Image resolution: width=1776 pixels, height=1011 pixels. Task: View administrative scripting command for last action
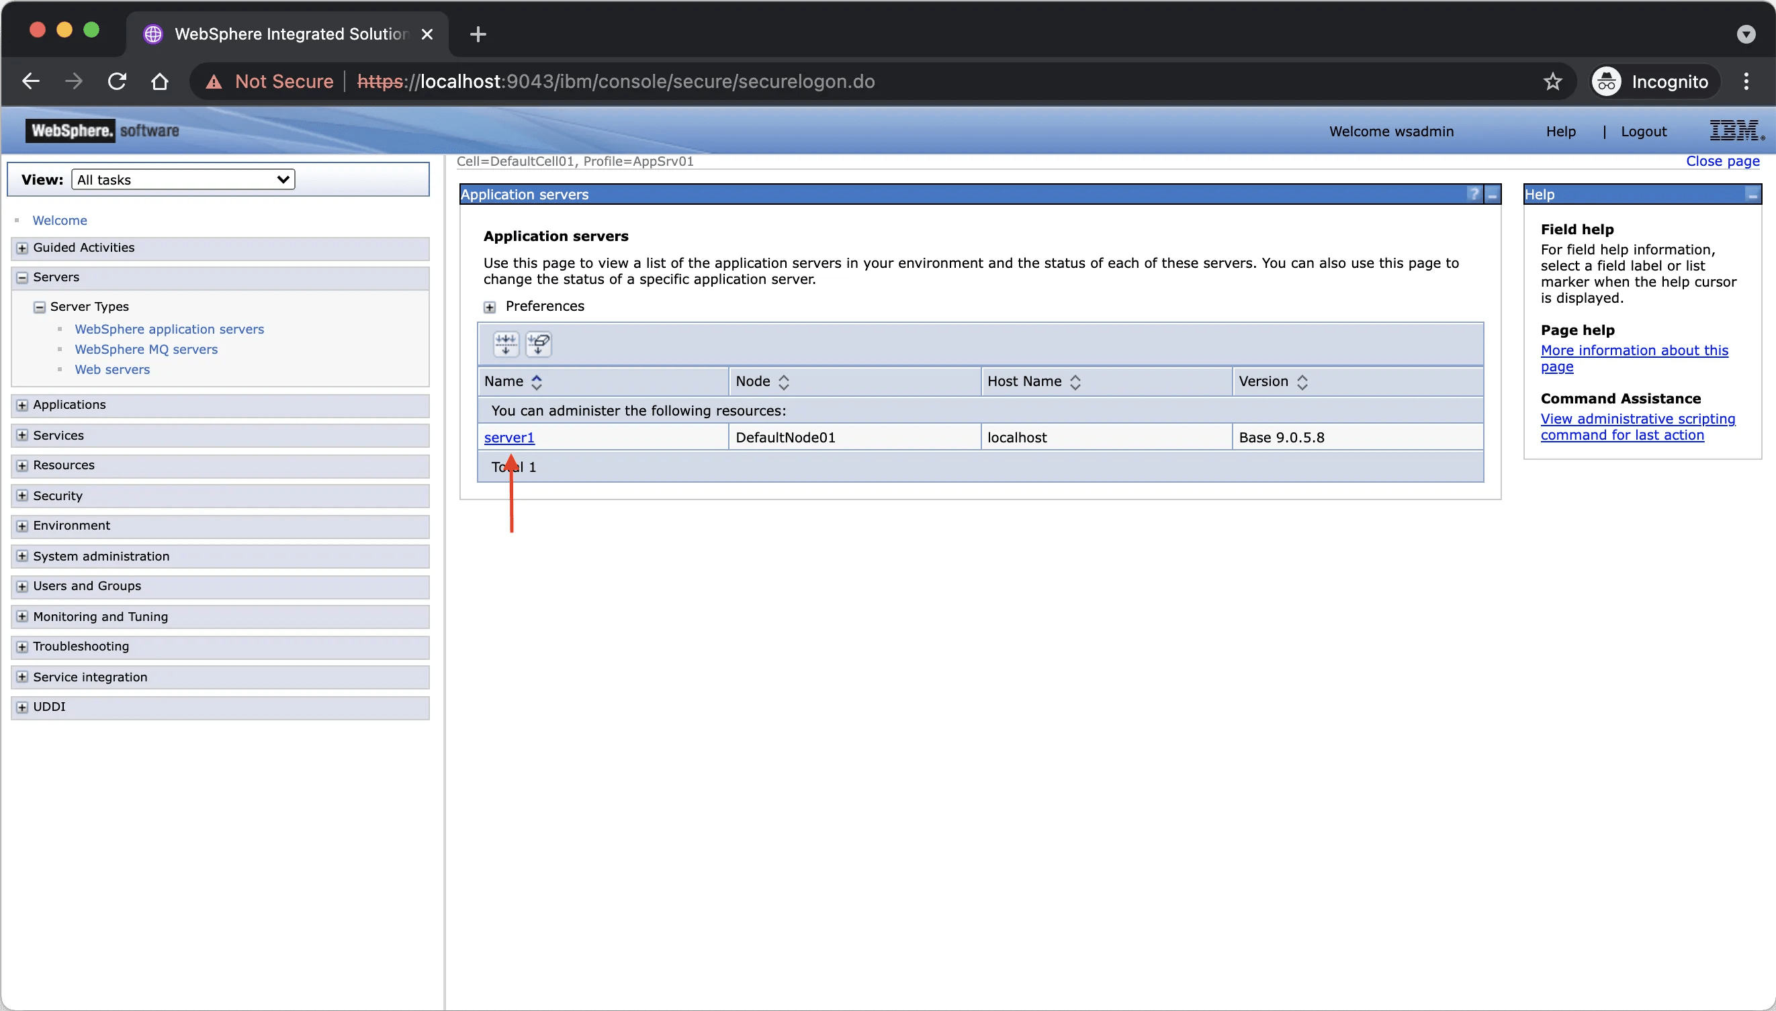1637,427
